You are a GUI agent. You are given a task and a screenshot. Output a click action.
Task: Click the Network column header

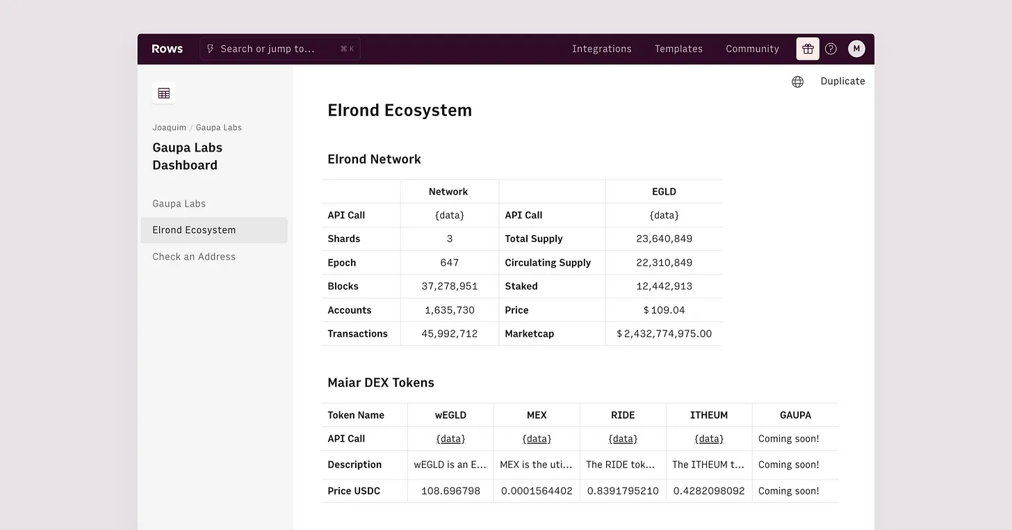[x=448, y=192]
